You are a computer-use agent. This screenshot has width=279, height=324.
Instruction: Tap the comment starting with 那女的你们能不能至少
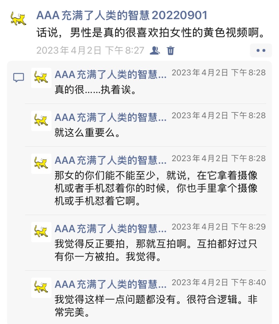156,188
